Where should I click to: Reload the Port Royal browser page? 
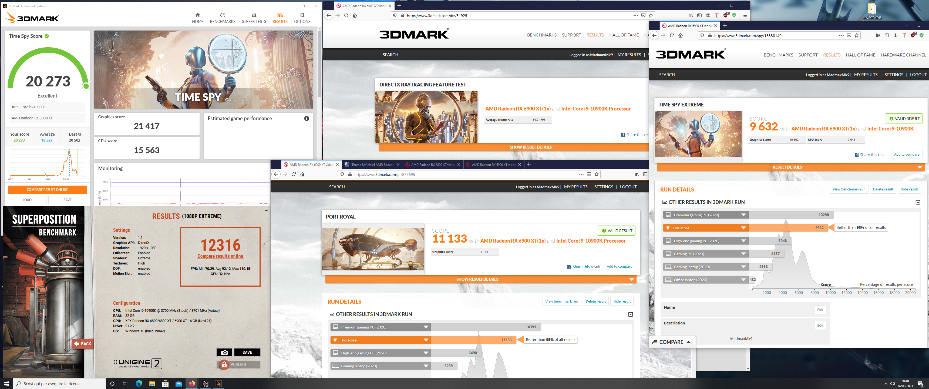click(x=294, y=174)
